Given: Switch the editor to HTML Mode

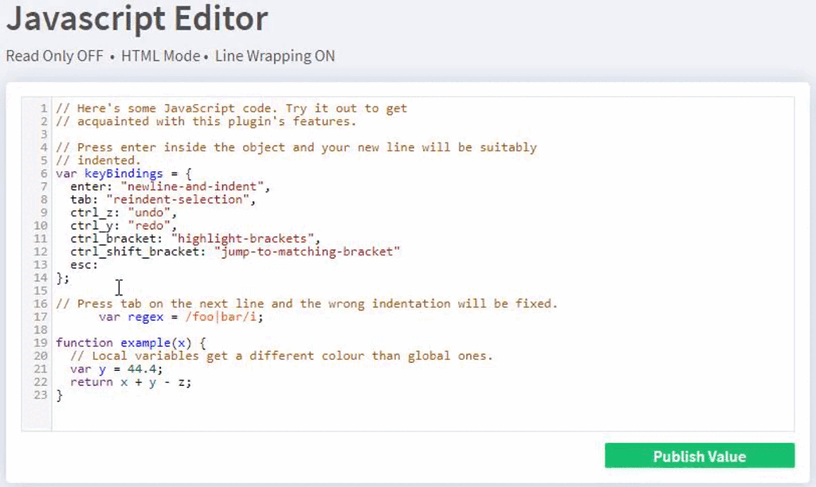Looking at the screenshot, I should tap(161, 56).
